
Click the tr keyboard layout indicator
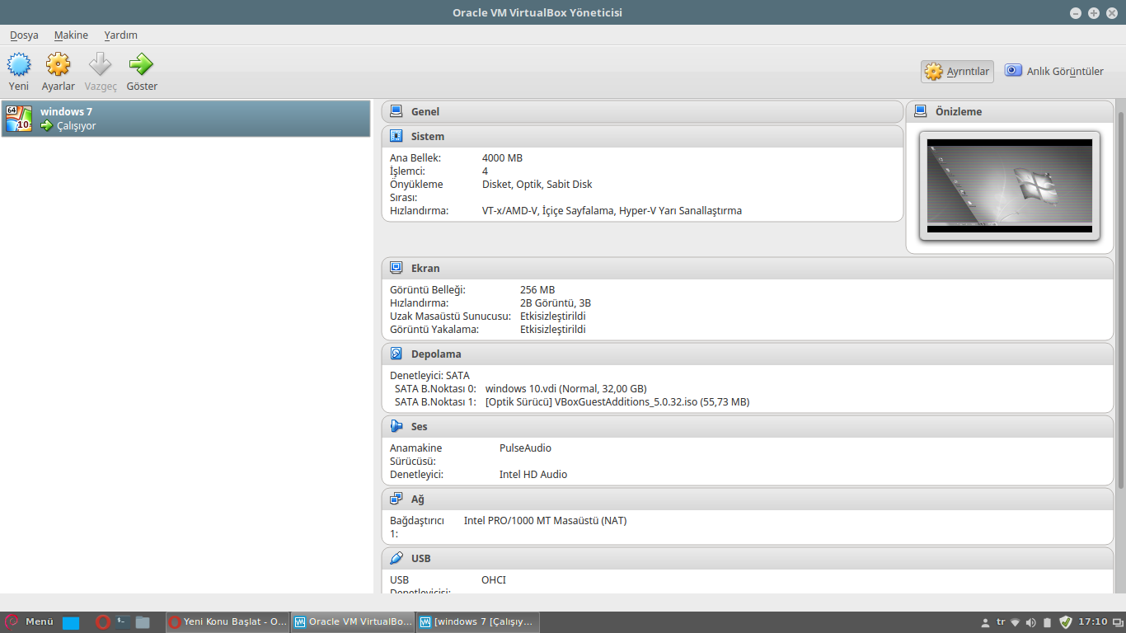(1001, 622)
